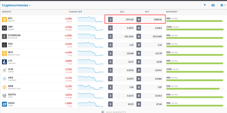Screen dimensions: 227x113
Task: Open the filter funnel icon
Action: click(x=205, y=5)
